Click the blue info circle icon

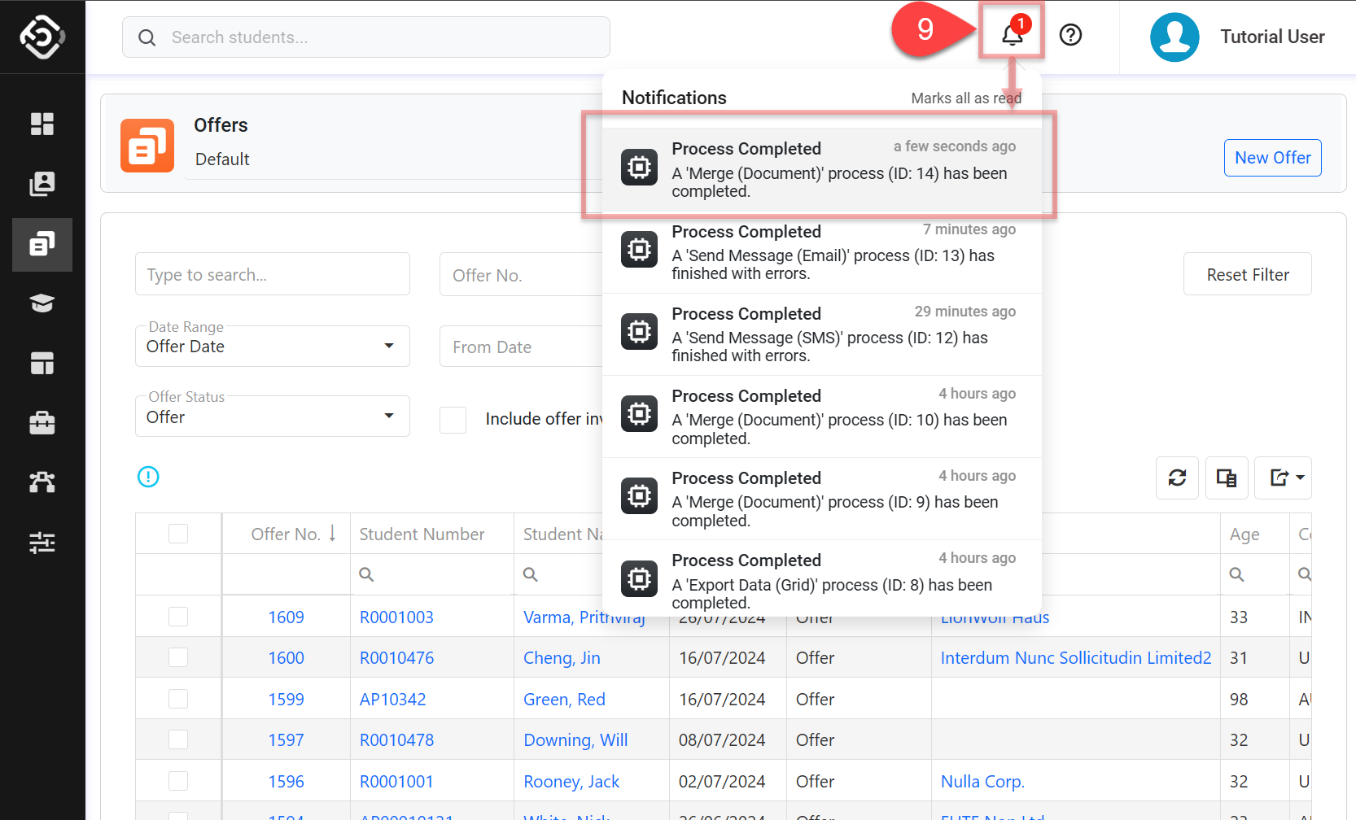point(148,477)
